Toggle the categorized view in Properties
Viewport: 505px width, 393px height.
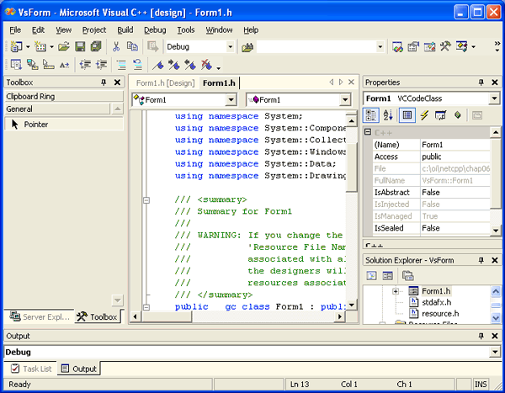pos(372,115)
